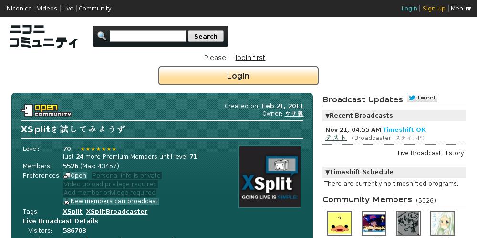
Task: Click the New members can broadcast icon
Action: click(x=67, y=201)
